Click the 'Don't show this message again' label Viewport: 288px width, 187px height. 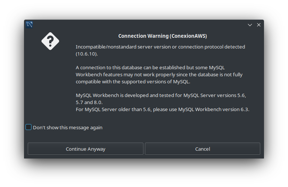click(68, 127)
